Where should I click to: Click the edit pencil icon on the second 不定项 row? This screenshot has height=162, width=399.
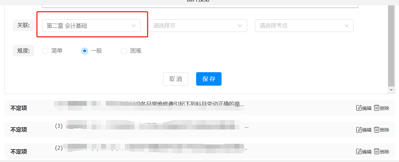pyautogui.click(x=359, y=129)
